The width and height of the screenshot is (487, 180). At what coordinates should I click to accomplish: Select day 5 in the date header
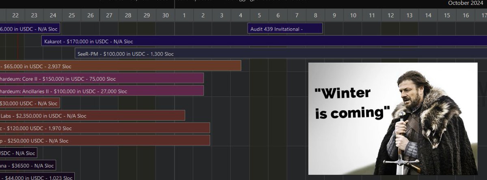tap(259, 15)
